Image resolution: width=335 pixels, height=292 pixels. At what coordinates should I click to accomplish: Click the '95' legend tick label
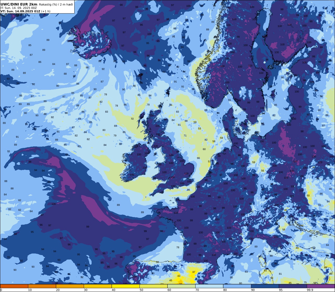281,290
